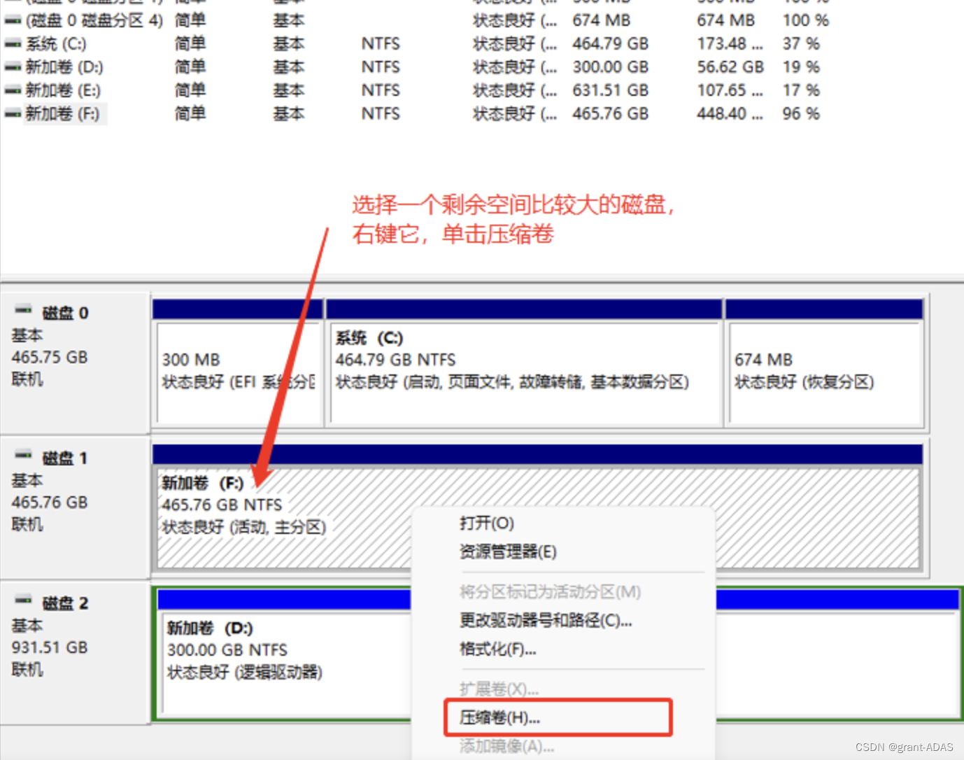Select the (磁盘 0 磁盘分区 4) list entry name
Screen dimensions: 964x760
[x=94, y=21]
